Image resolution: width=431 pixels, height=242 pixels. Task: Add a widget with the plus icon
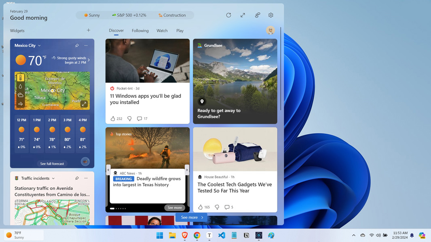(x=89, y=30)
